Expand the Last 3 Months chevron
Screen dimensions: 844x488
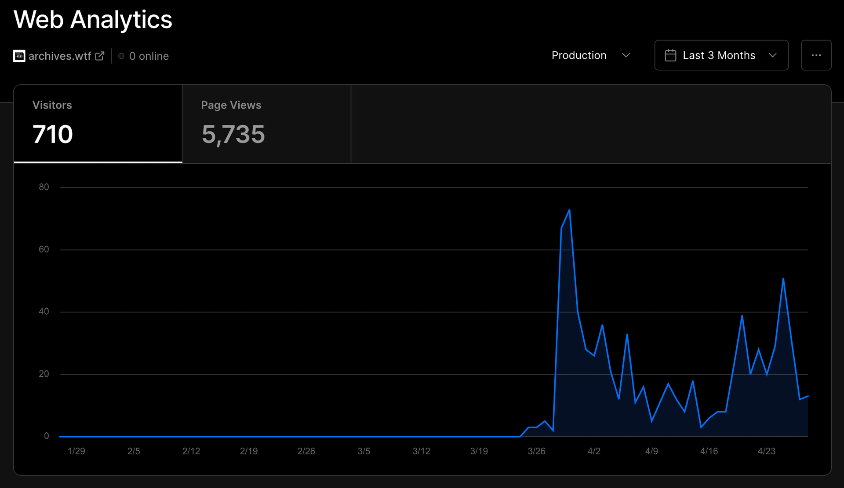pos(772,55)
